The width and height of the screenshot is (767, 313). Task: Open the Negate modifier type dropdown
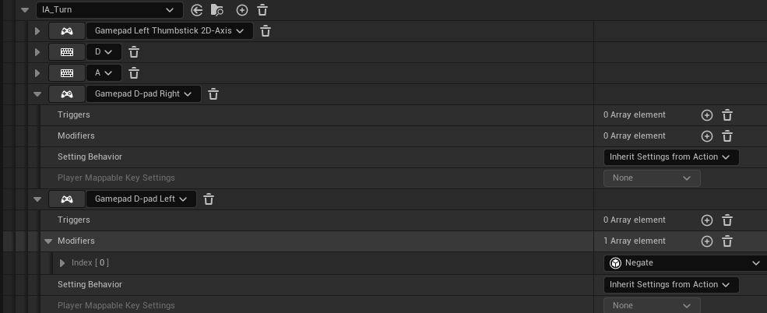click(684, 263)
